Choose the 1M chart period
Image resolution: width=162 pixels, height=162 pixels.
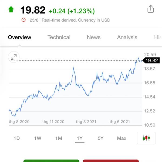click(x=59, y=138)
